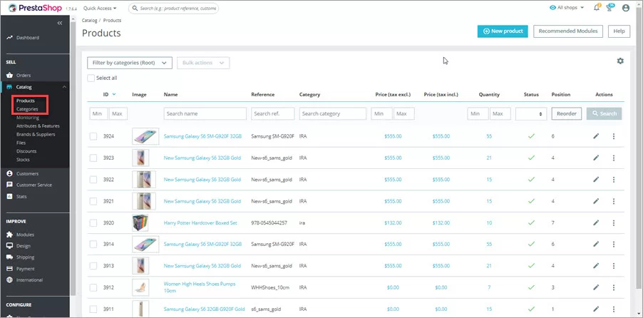Viewport: 643px width, 318px height.
Task: Check the box for product 3922
Action: click(93, 180)
